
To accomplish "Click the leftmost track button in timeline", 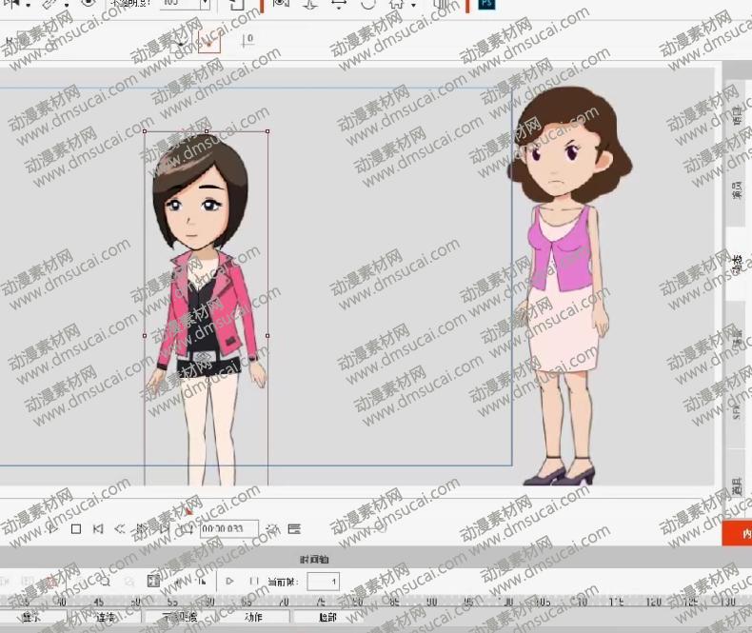I will (x=32, y=617).
